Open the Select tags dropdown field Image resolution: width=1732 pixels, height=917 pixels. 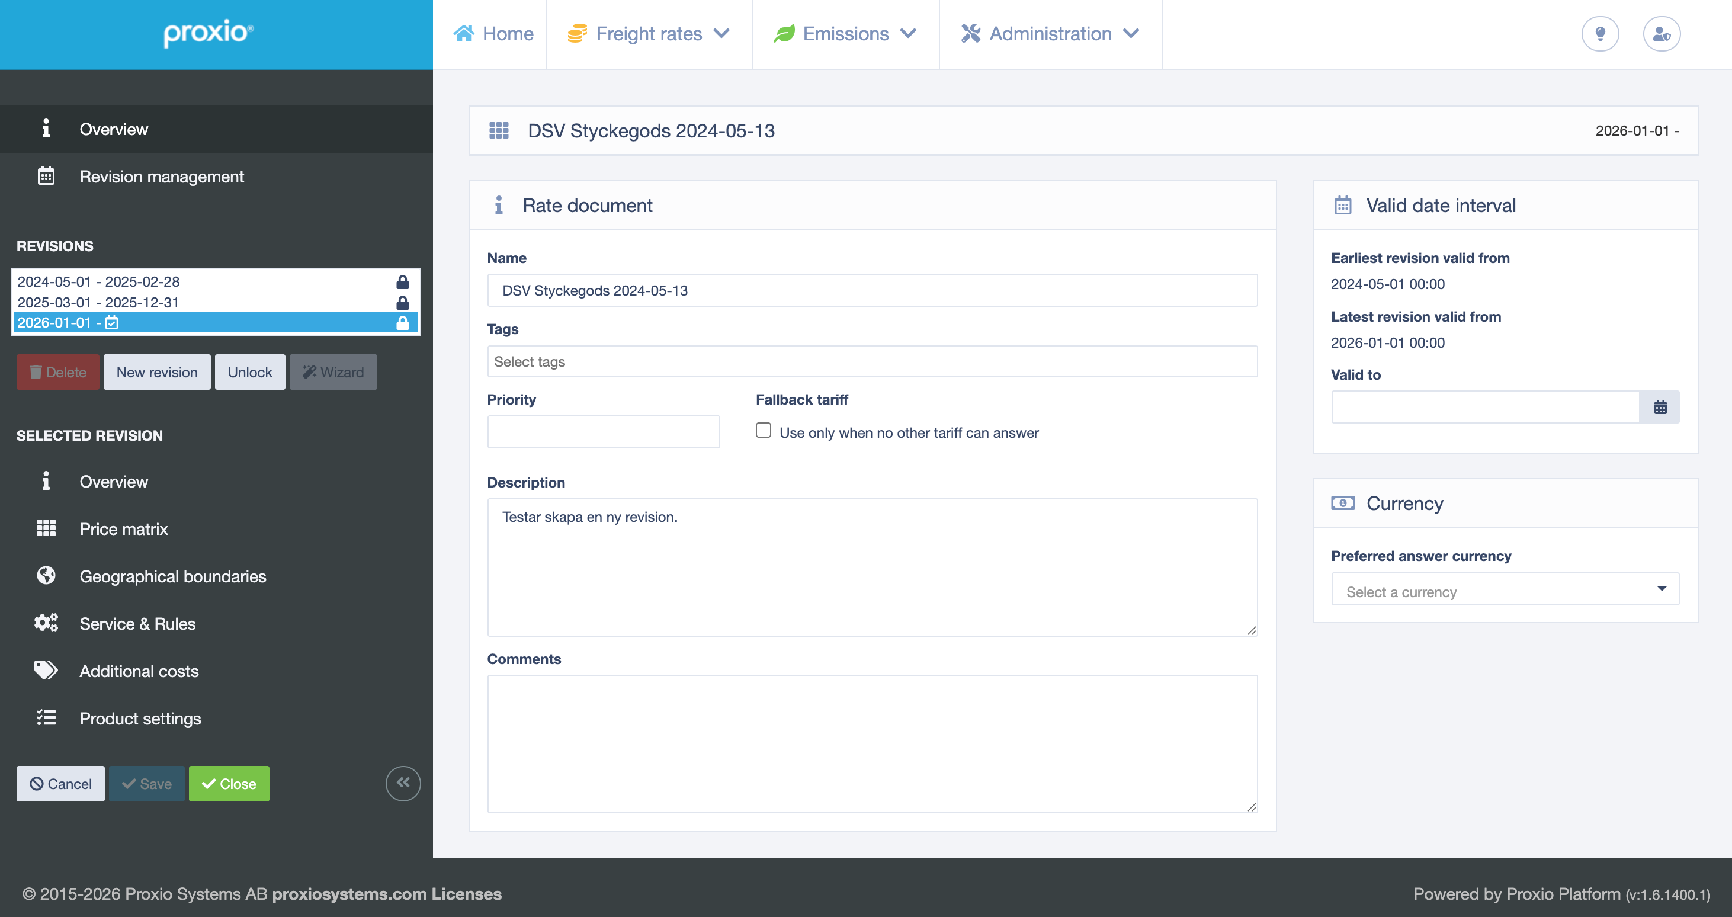coord(872,362)
